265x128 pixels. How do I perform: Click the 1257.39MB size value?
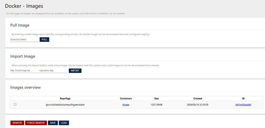tap(156, 105)
